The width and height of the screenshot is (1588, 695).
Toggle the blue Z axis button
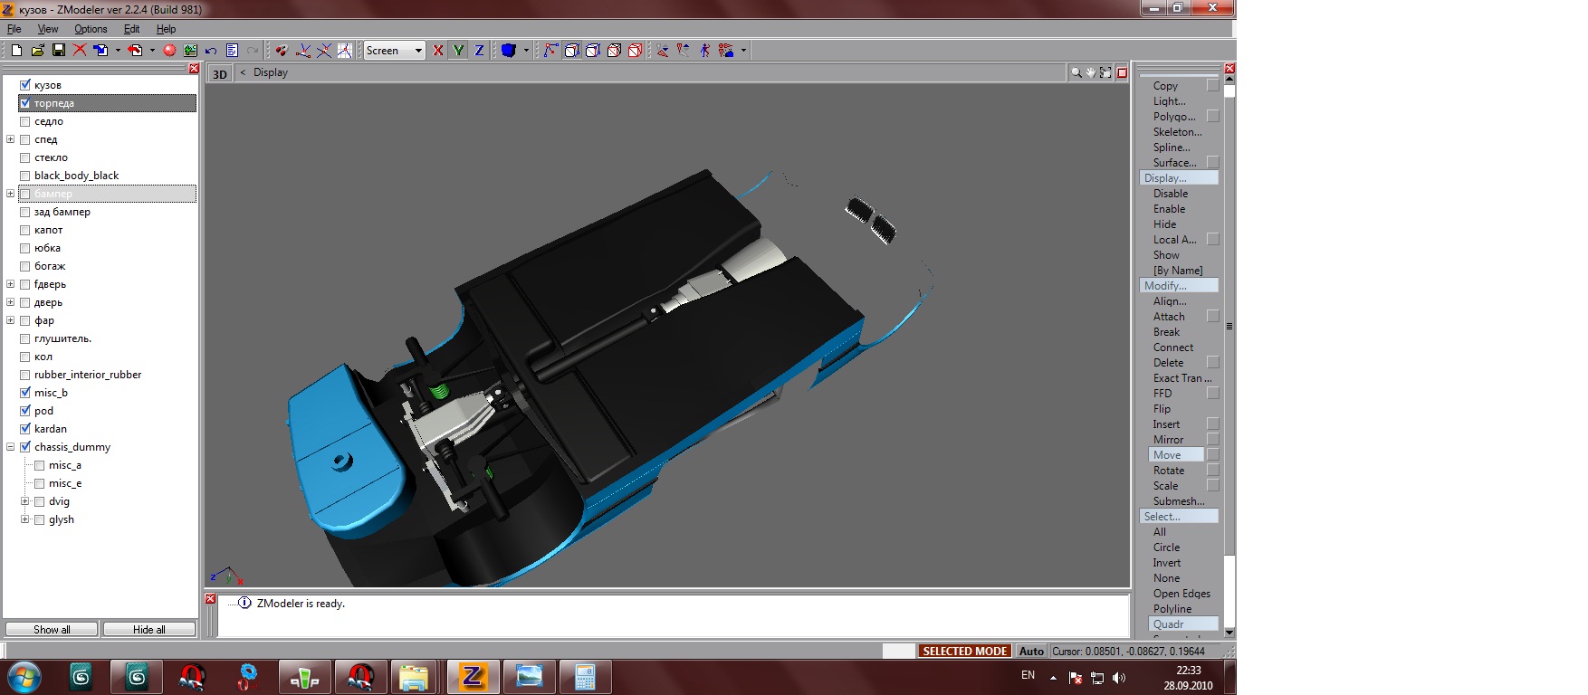[x=479, y=51]
